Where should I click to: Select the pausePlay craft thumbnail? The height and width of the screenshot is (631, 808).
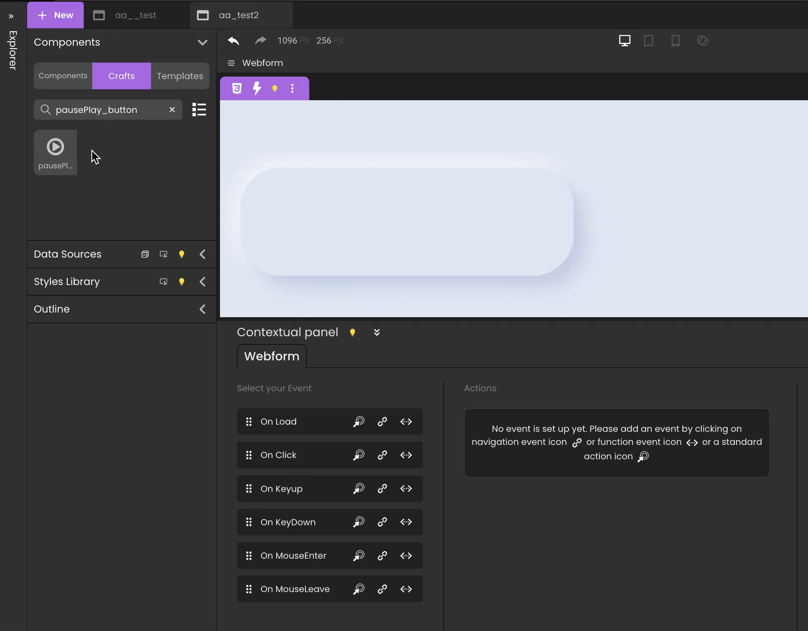(x=55, y=153)
